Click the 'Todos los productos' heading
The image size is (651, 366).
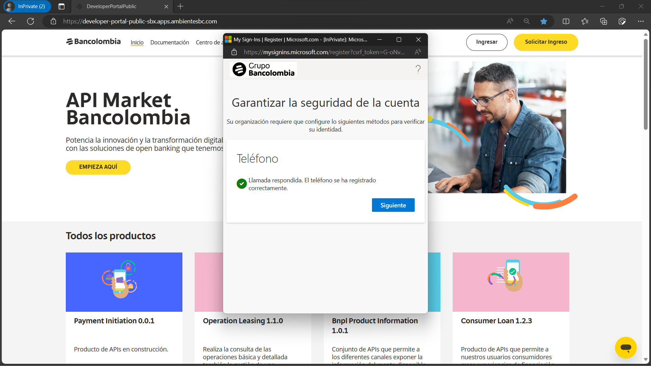coord(111,236)
